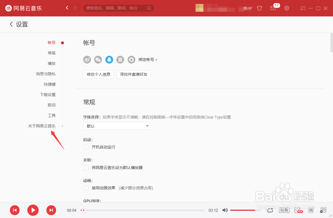Click 修改个人信息 button
This screenshot has height=218, width=333.
[x=99, y=74]
